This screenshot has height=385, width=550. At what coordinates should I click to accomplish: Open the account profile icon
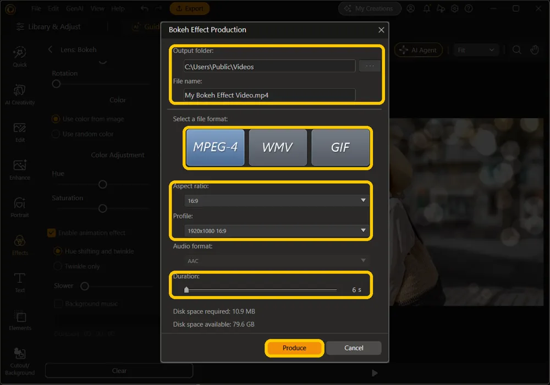pos(410,8)
